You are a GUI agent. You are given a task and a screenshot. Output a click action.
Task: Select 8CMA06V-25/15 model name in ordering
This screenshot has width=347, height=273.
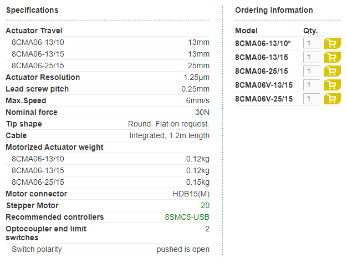point(264,99)
